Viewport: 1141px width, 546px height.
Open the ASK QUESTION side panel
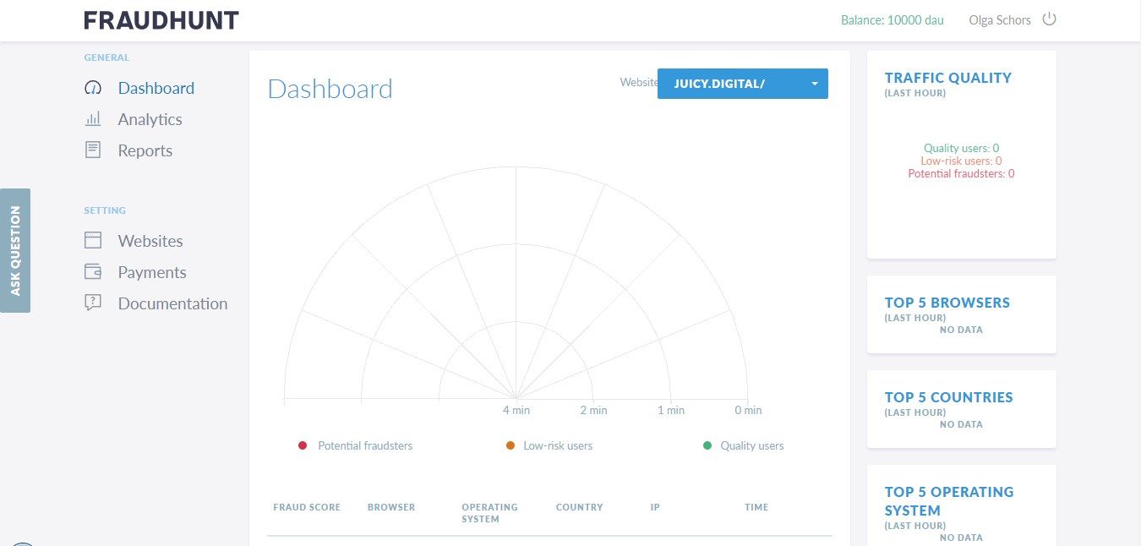point(14,250)
